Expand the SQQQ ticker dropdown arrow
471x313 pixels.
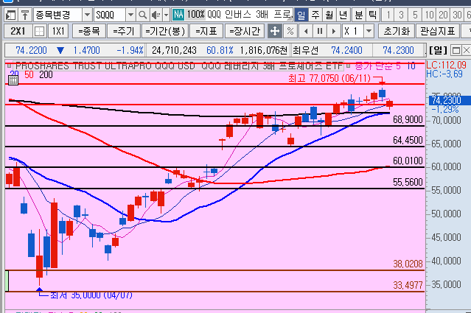click(x=130, y=15)
